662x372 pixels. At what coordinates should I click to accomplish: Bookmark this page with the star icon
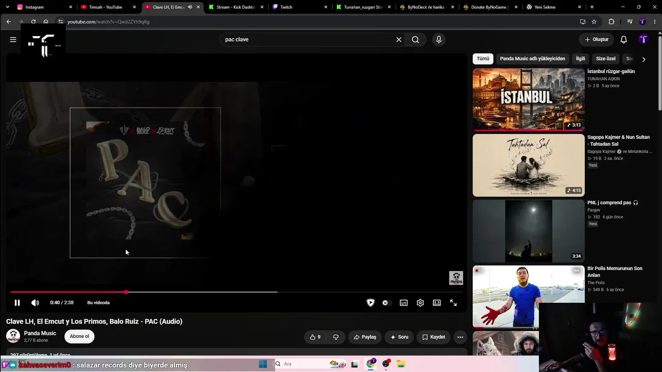click(594, 22)
